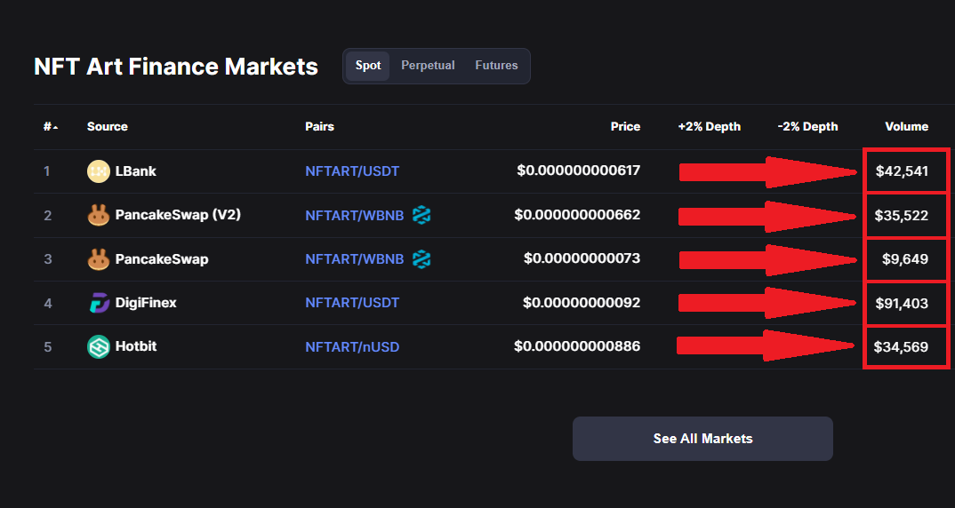Image resolution: width=955 pixels, height=508 pixels.
Task: Click the volume value $91,403
Action: point(902,303)
